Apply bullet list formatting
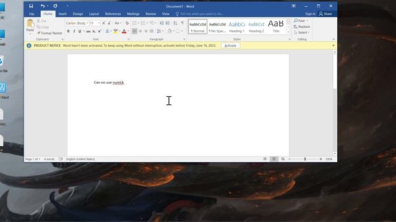This screenshot has height=222, width=396. pyautogui.click(x=135, y=23)
